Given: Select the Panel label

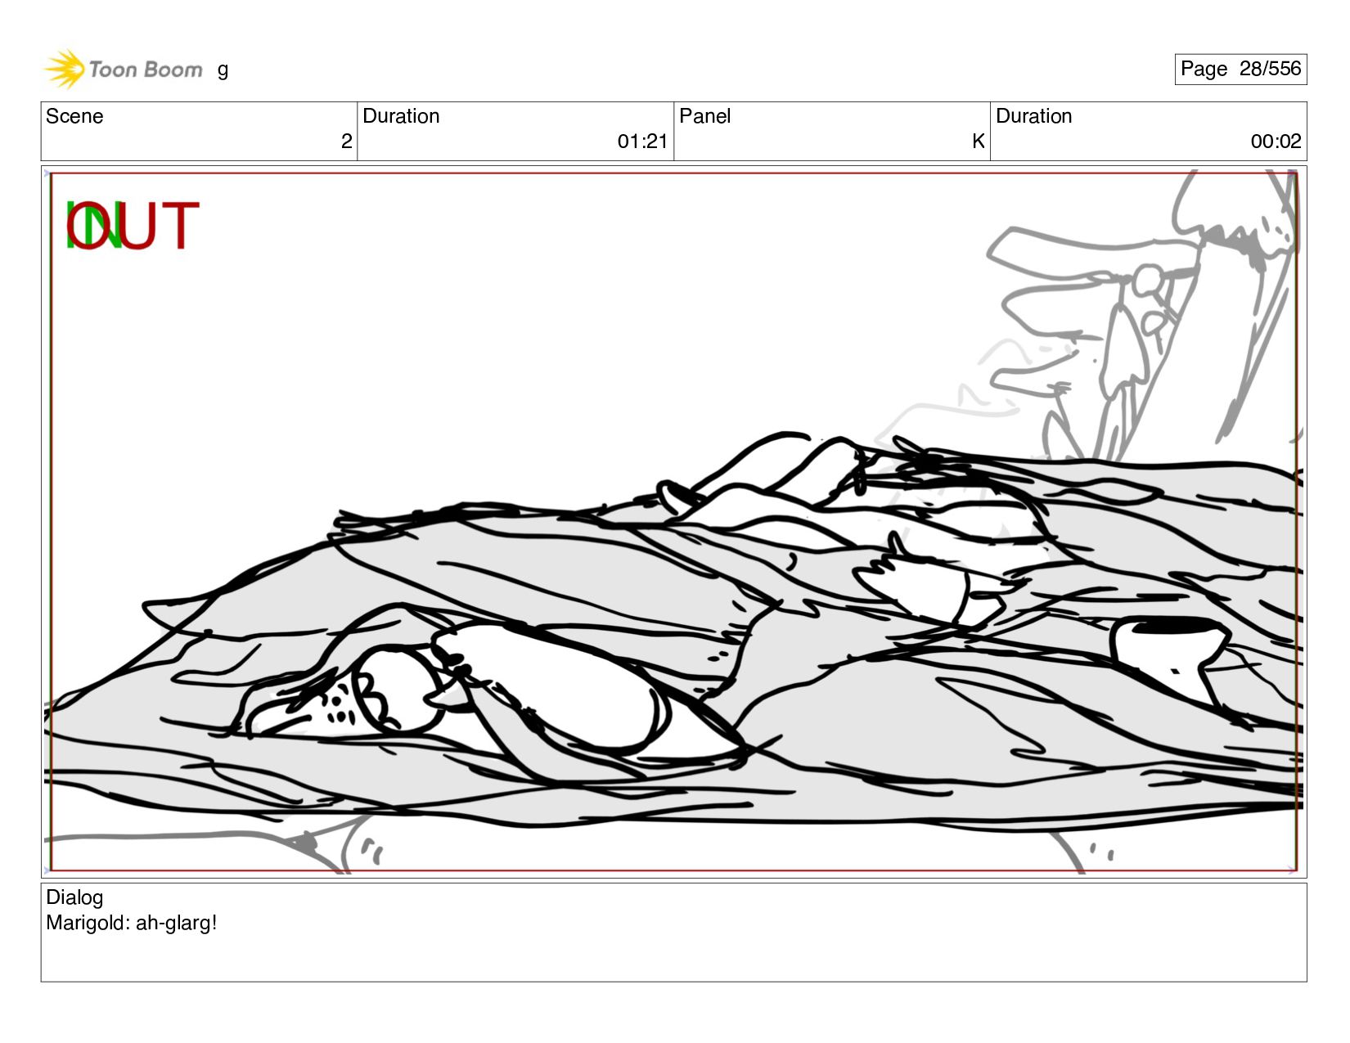Looking at the screenshot, I should click(704, 116).
